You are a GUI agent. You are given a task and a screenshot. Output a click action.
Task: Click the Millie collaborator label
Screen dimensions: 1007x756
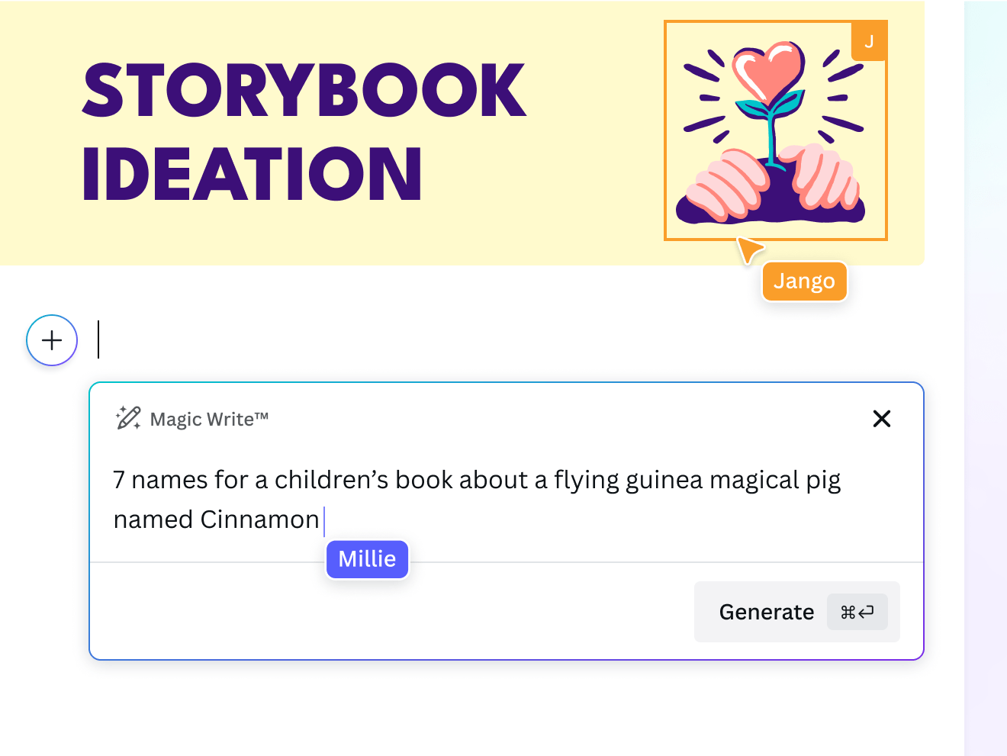tap(367, 559)
